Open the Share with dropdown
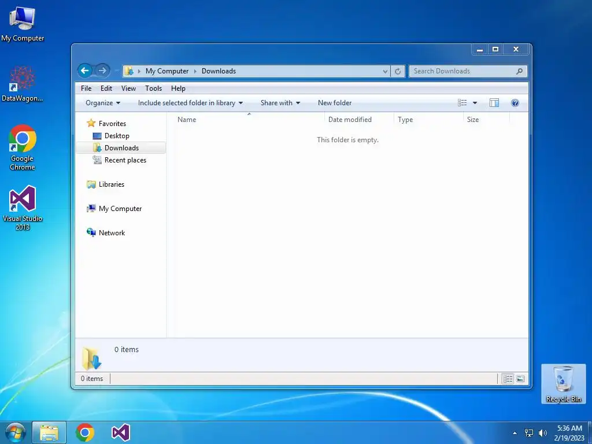This screenshot has height=444, width=592. 280,103
